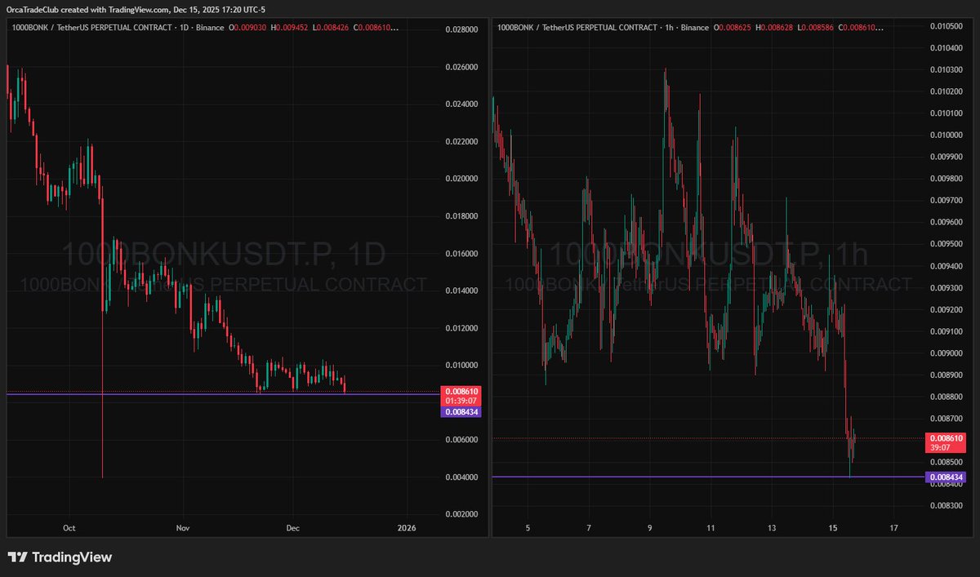
Task: Click the Oct label on daily time axis
Action: [70, 528]
